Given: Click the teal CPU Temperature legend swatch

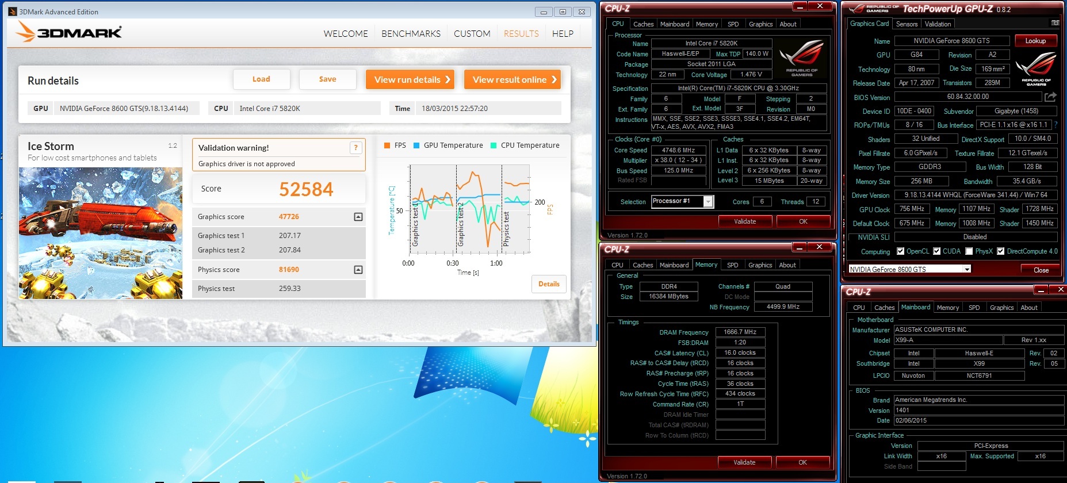Looking at the screenshot, I should (494, 145).
